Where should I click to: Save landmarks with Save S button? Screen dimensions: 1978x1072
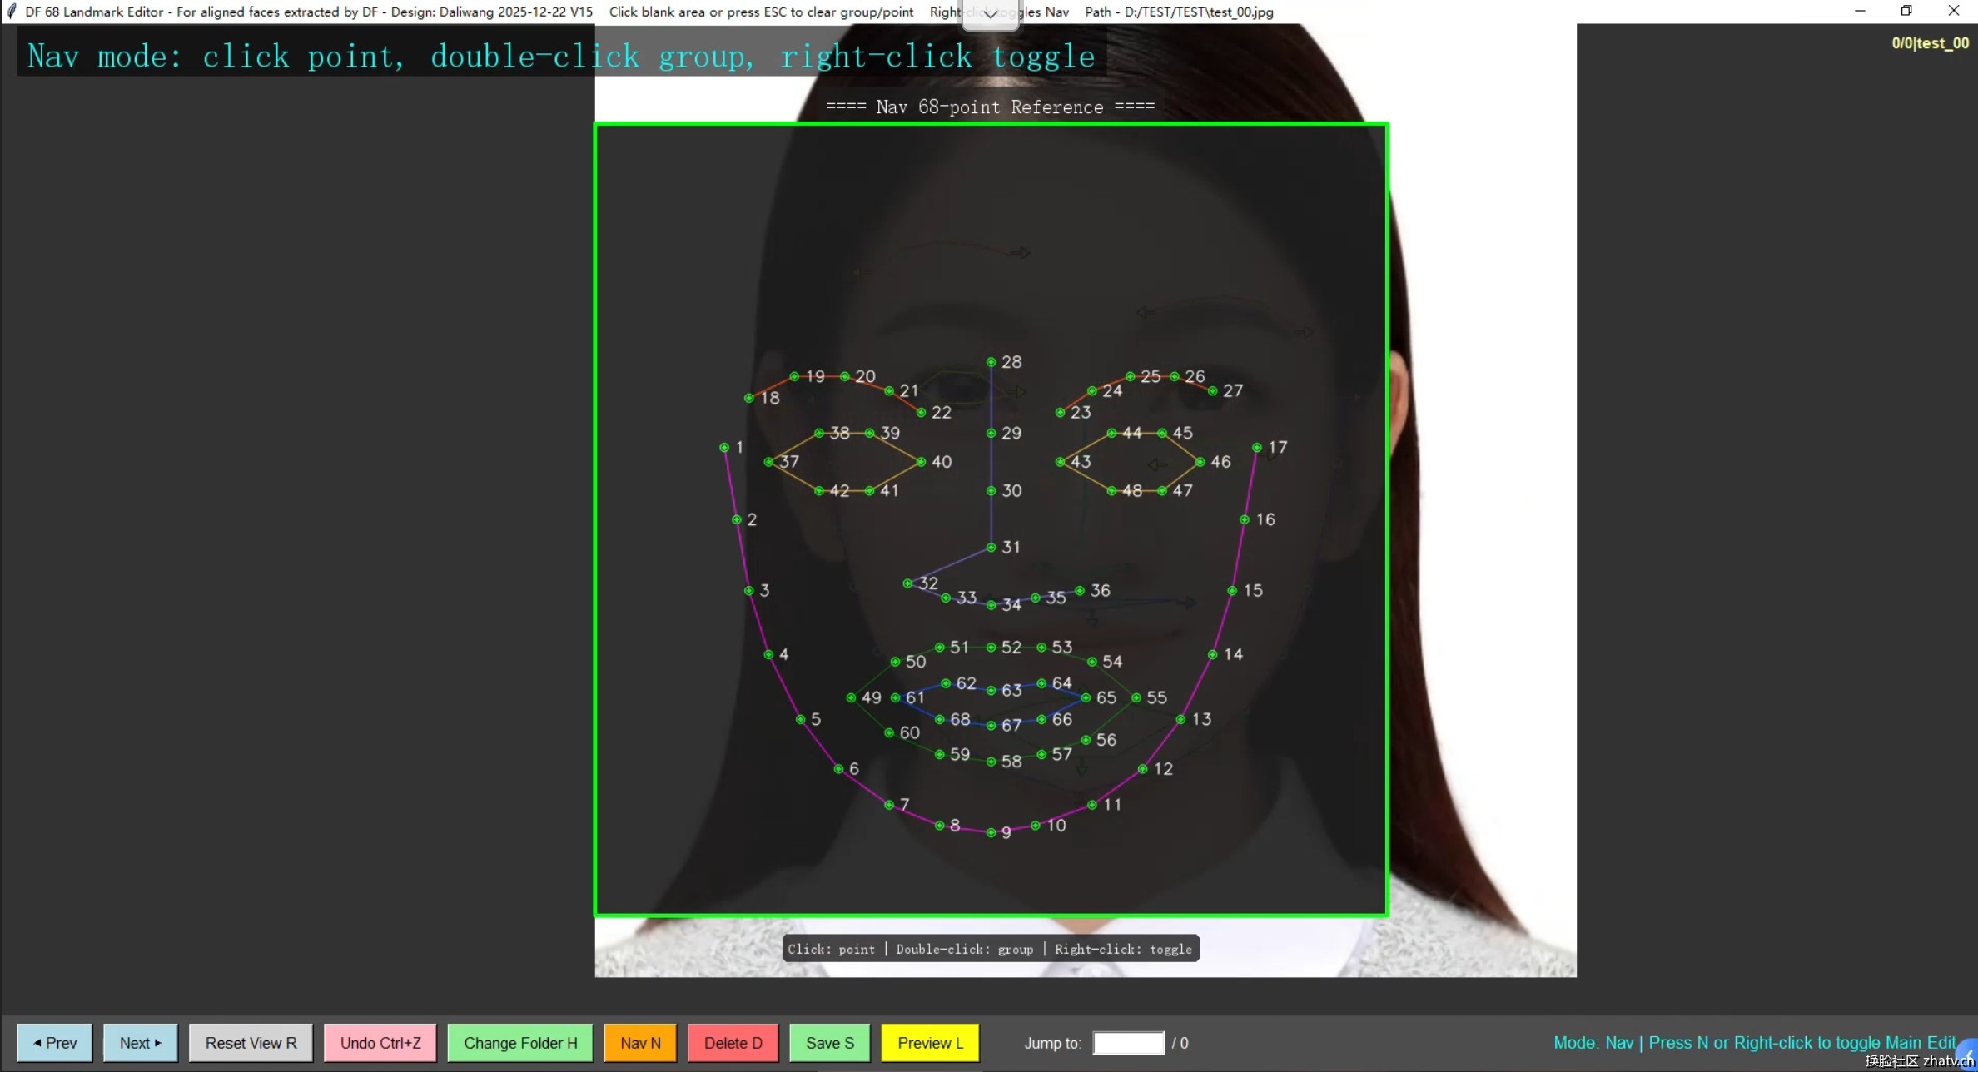click(829, 1043)
